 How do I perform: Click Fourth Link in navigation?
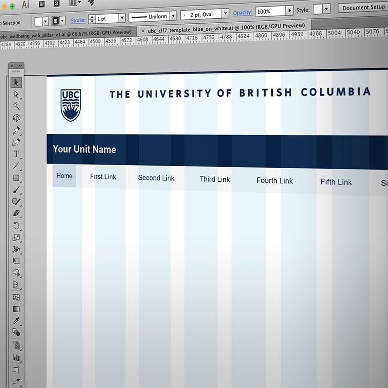[275, 181]
